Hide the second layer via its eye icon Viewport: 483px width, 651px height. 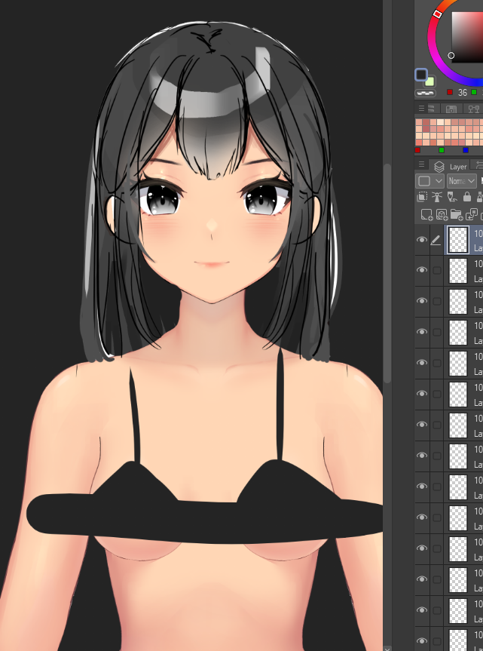(x=422, y=270)
